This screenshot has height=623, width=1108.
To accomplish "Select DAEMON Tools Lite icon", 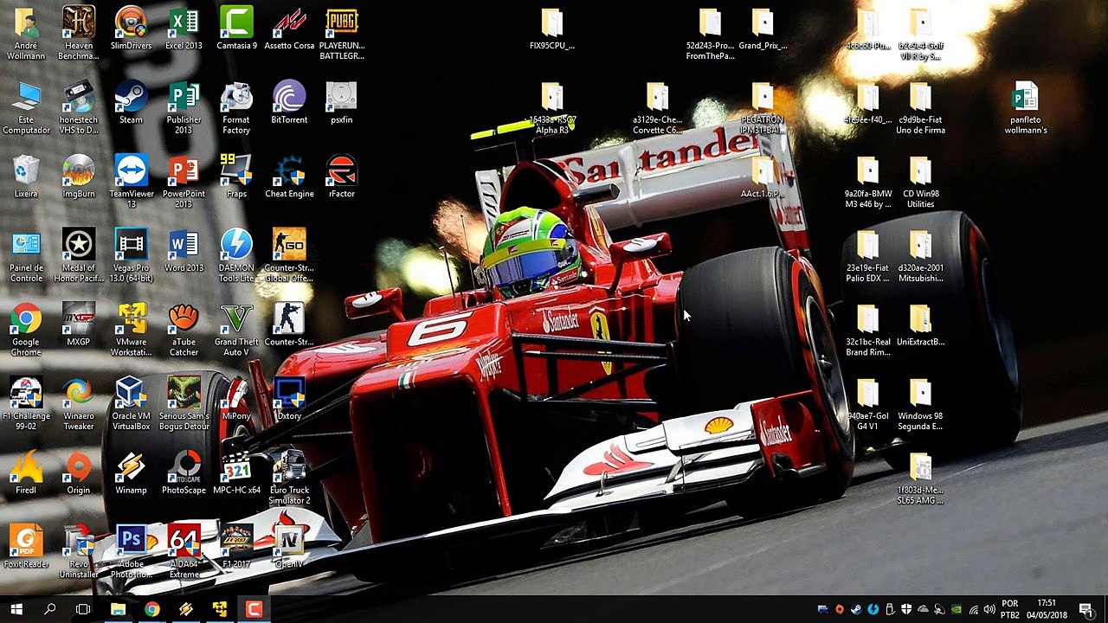I will [x=236, y=255].
